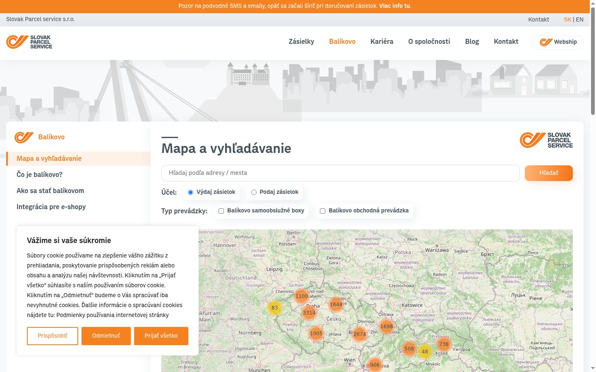Click the Hľadať search button

(x=549, y=173)
